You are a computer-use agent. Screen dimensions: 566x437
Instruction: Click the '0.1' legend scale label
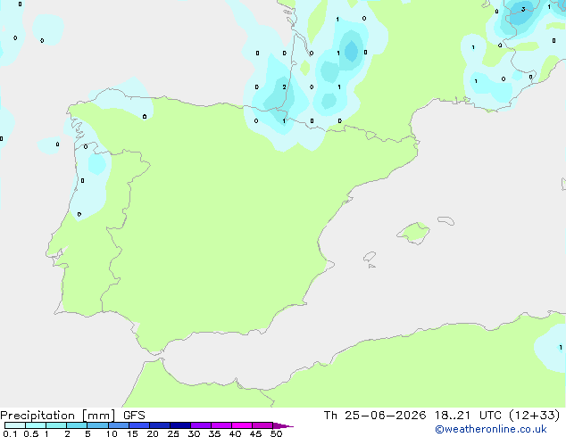coord(10,433)
